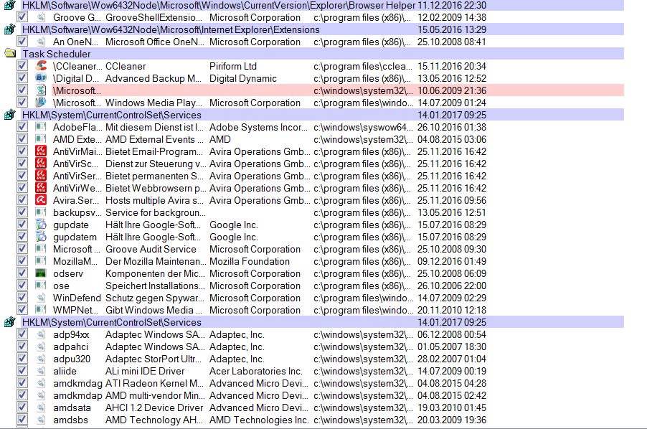Image resolution: width=647 pixels, height=429 pixels.
Task: Click the AMD External Events service icon
Action: (x=41, y=139)
